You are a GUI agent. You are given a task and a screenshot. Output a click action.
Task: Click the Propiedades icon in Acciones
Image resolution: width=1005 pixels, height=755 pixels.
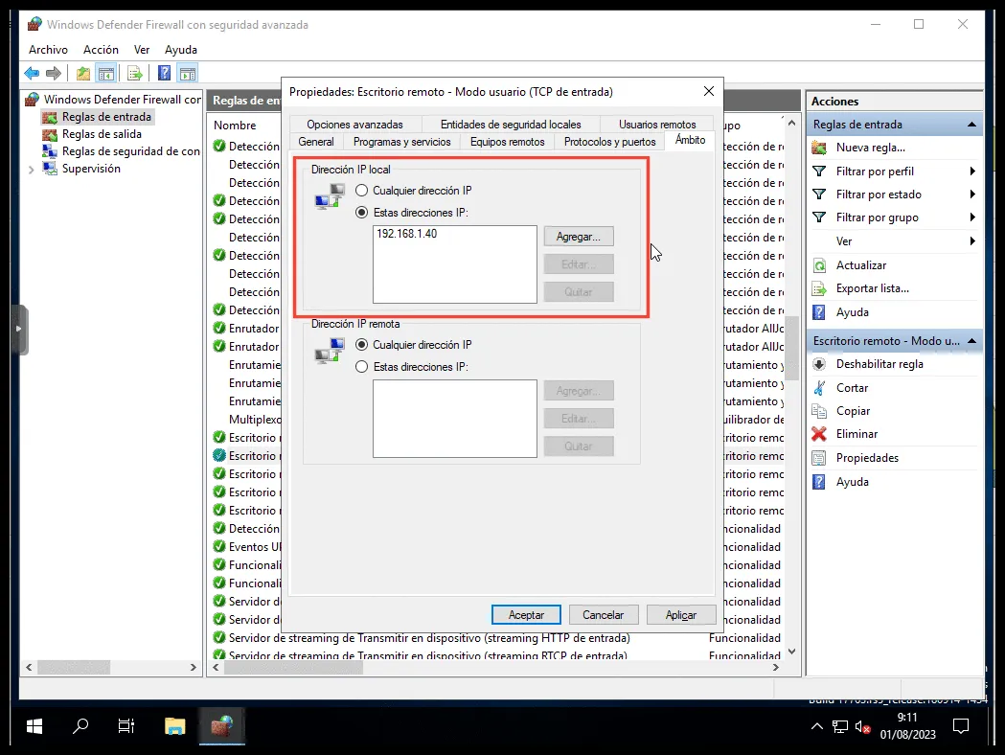tap(819, 458)
